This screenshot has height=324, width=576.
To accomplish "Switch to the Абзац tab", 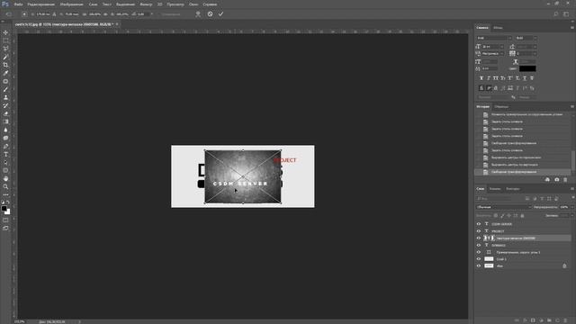I will [498, 28].
